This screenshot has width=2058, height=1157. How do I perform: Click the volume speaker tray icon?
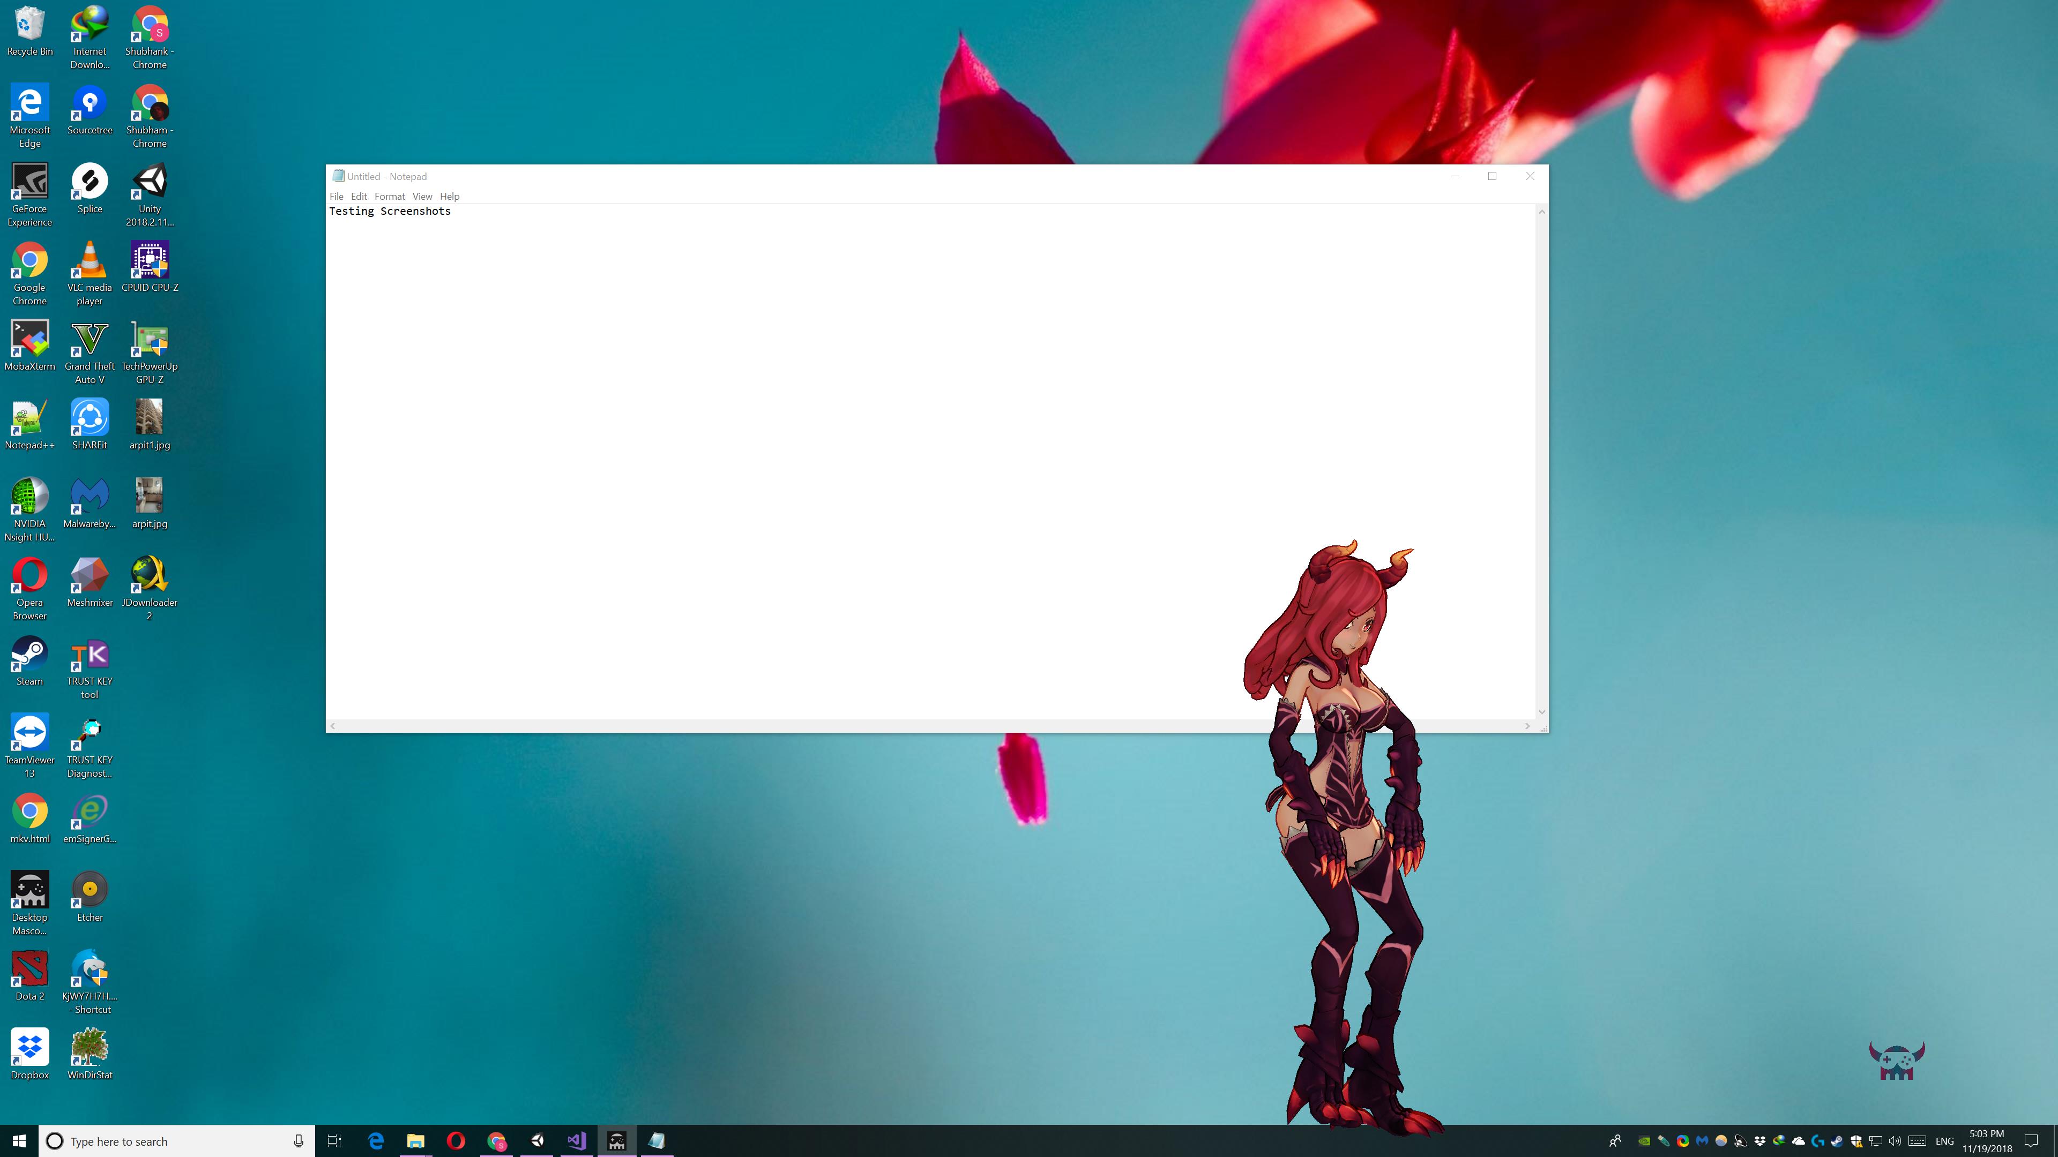[x=1894, y=1141]
